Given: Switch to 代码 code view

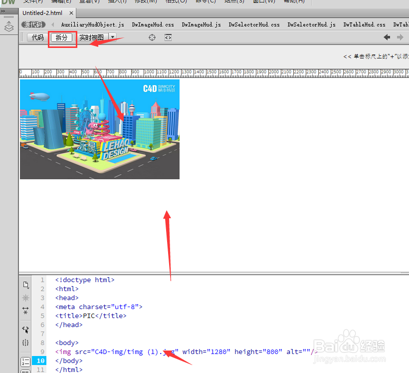Looking at the screenshot, I should coord(37,37).
